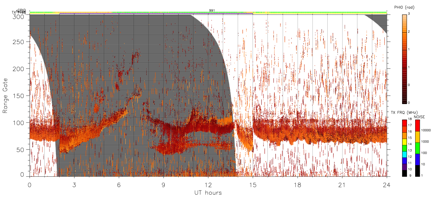Click the PHI0 colorbar label '3'

tap(409, 14)
